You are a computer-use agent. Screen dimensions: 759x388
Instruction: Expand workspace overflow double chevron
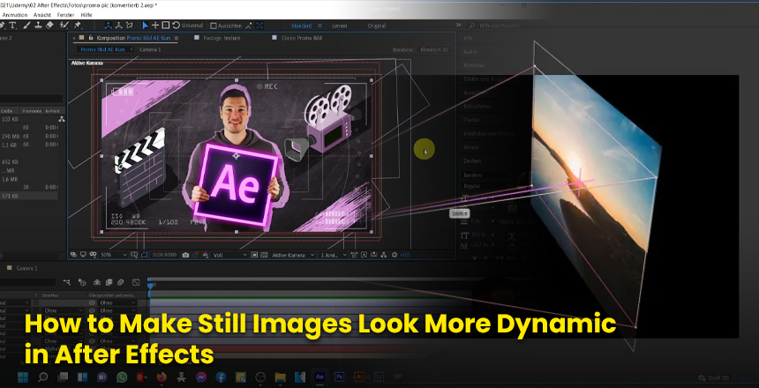tap(458, 26)
